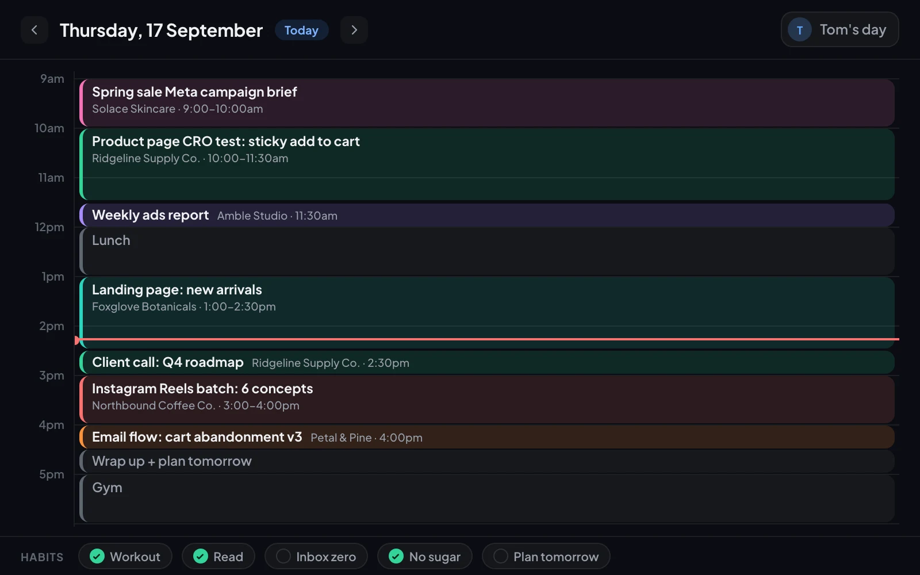Click the 9am time label

(x=52, y=79)
